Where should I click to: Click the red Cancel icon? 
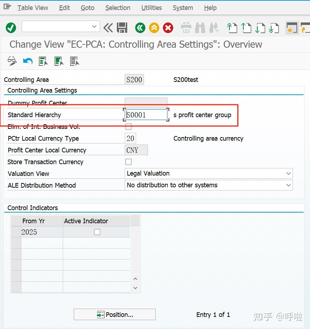168,28
